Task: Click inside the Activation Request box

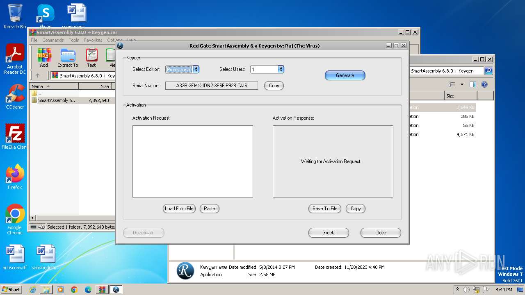Action: [x=192, y=161]
